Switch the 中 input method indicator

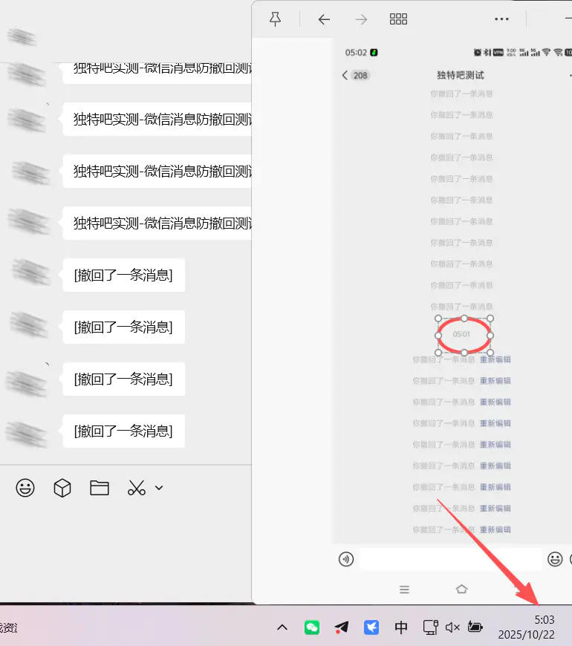click(401, 627)
